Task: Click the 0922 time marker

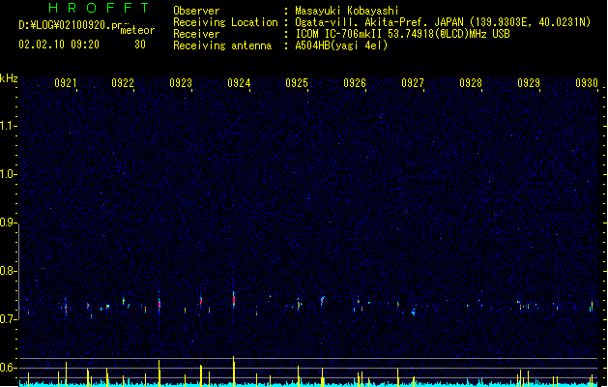Action: click(123, 82)
